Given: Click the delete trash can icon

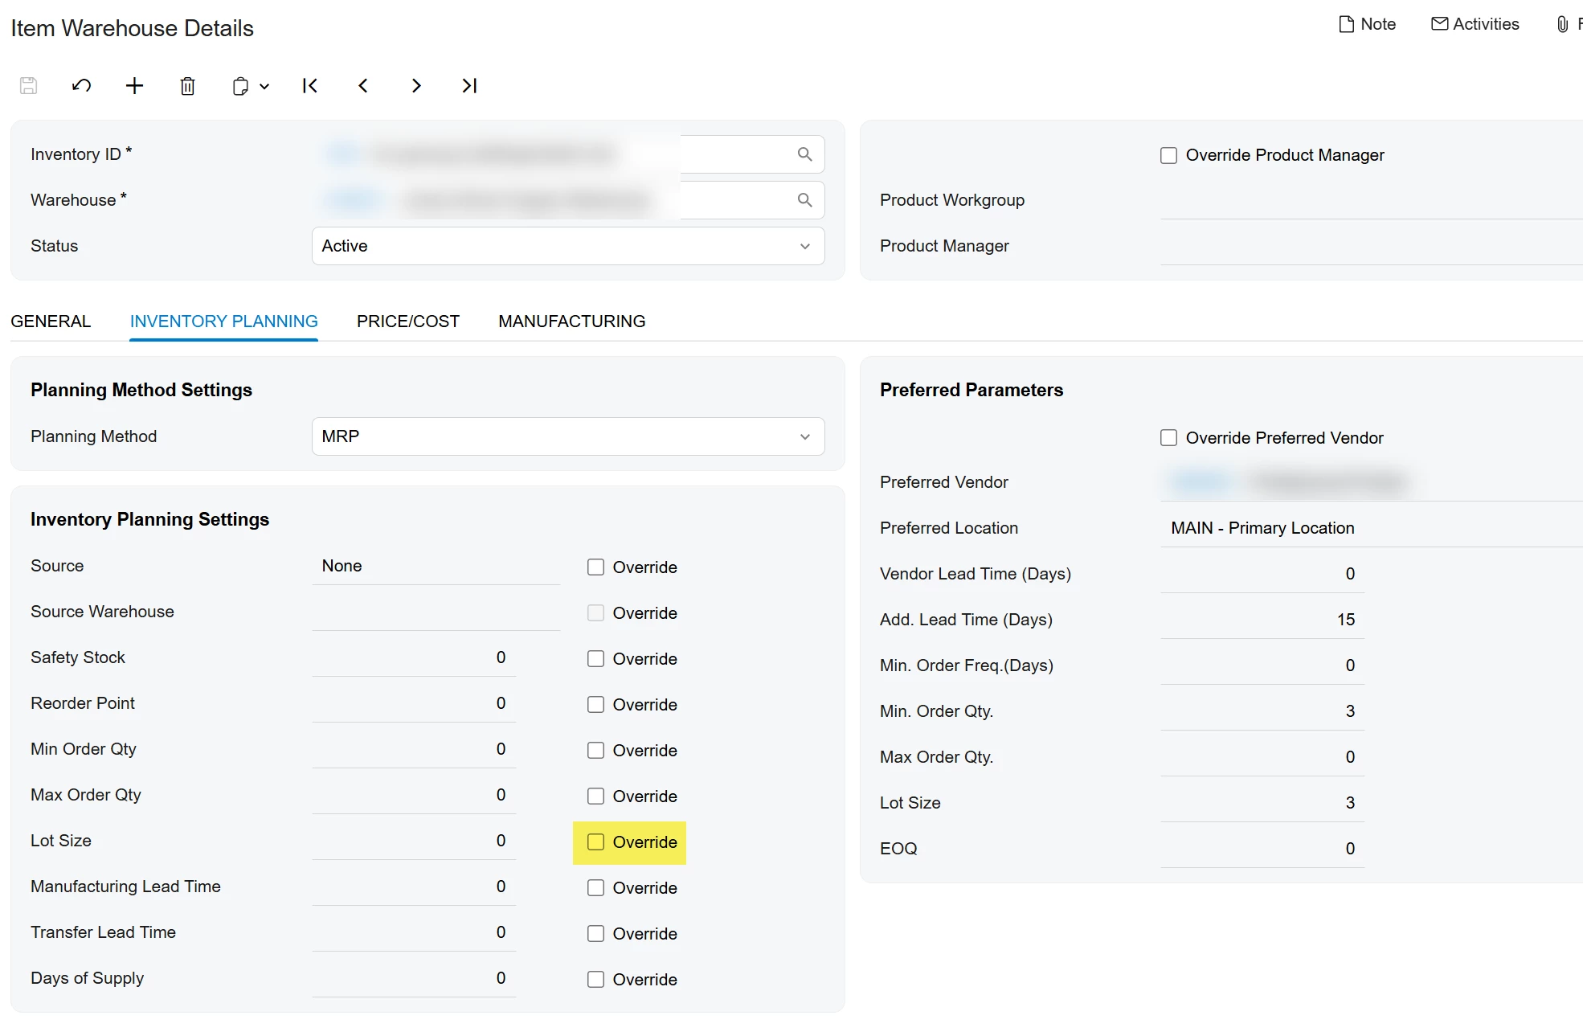Looking at the screenshot, I should point(187,86).
